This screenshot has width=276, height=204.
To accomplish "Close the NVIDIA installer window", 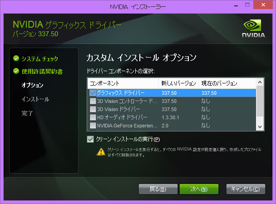I will pyautogui.click(x=263, y=5).
